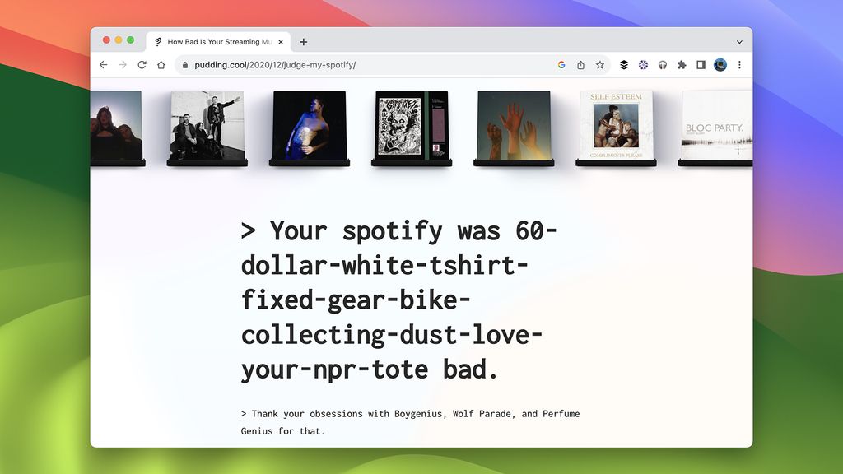This screenshot has width=843, height=474.
Task: Navigate back to the previous page
Action: 102,64
